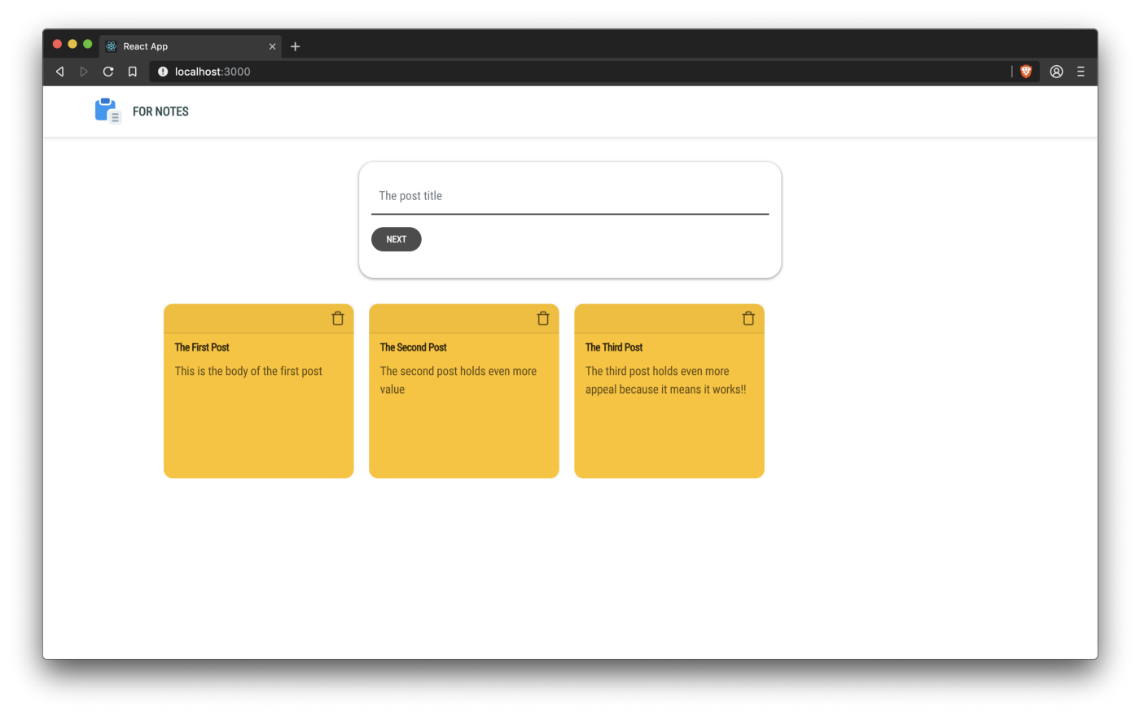The image size is (1140, 715).
Task: Click the clipboard logo next to FOR NOTES
Action: point(107,111)
